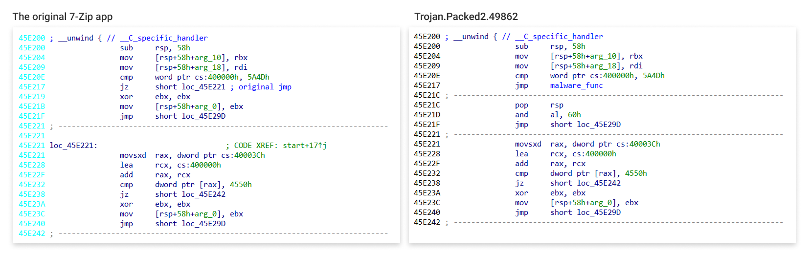The image size is (810, 254).
Task: Select address 45E217 in the original listing
Action: click(x=32, y=87)
